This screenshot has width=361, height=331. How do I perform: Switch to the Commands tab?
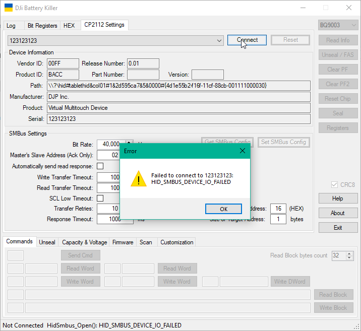(20, 241)
